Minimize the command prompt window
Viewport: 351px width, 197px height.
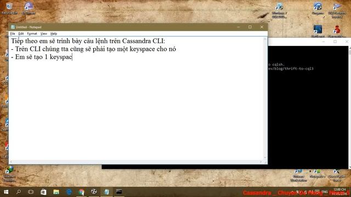point(323,42)
